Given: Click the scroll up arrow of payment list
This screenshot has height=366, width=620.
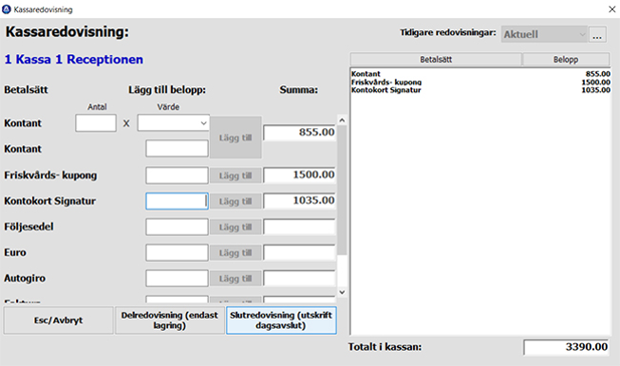Looking at the screenshot, I should click(x=342, y=120).
